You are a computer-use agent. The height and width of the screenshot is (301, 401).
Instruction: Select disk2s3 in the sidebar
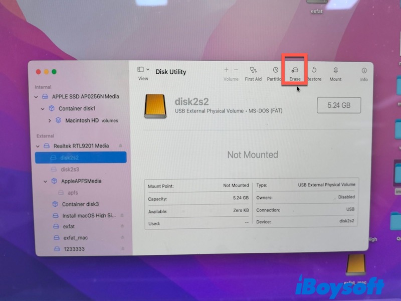pos(69,170)
